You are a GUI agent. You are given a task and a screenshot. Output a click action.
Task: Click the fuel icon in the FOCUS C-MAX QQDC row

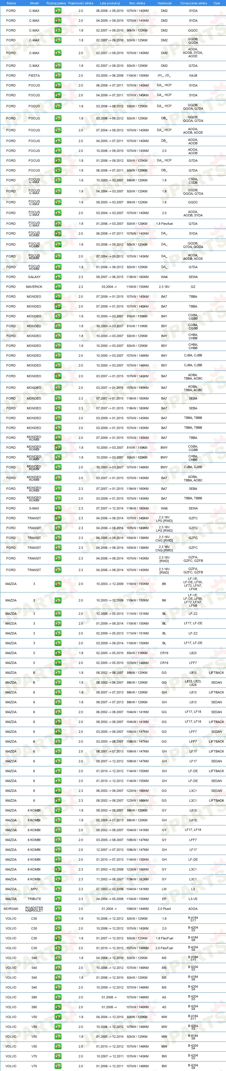pos(58,203)
